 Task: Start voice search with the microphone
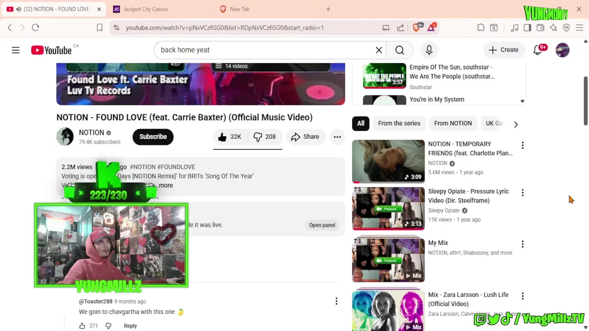tap(429, 50)
